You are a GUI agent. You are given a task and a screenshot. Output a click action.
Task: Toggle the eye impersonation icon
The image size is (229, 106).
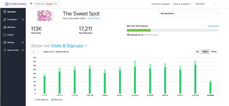click(x=31, y=4)
